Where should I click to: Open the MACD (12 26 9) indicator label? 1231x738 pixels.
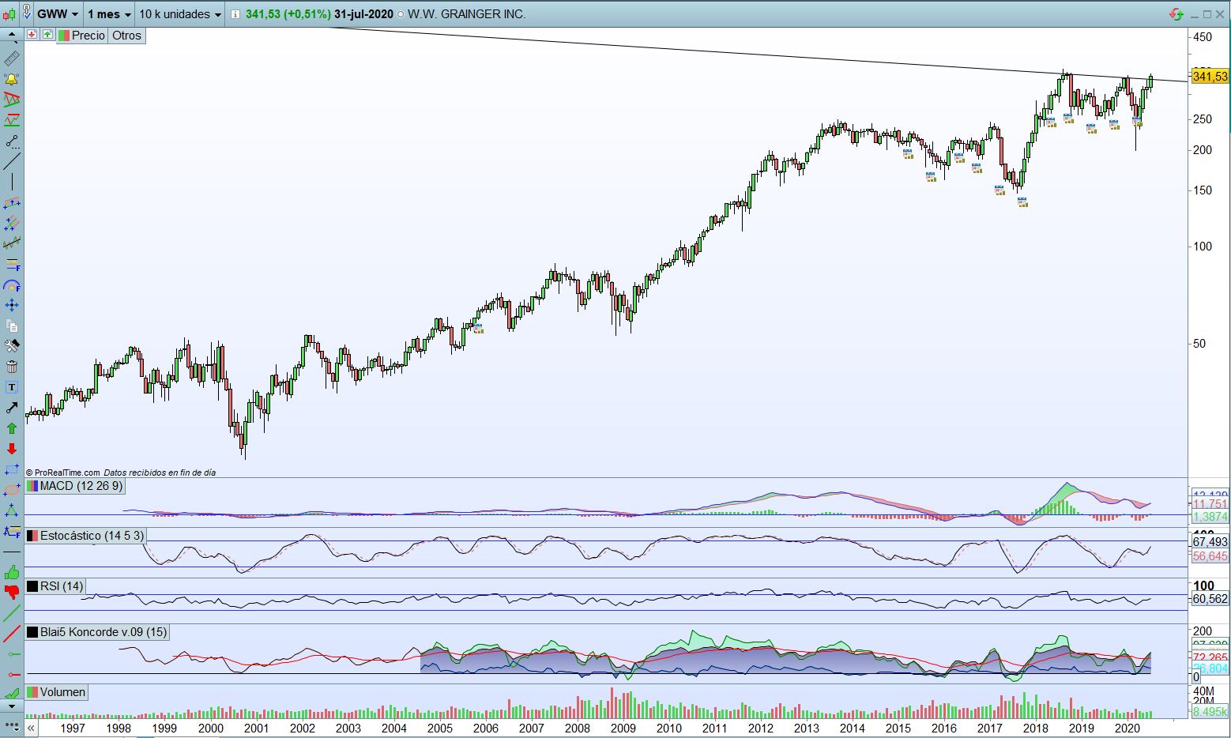tap(75, 486)
